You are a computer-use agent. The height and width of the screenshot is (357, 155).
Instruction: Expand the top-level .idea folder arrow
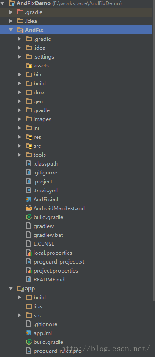(x=11, y=21)
